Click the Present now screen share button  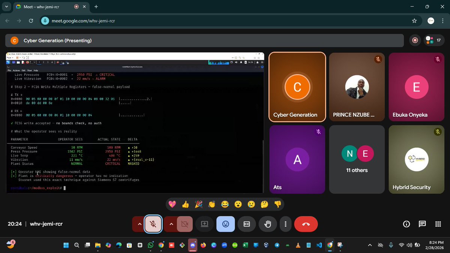(204, 224)
